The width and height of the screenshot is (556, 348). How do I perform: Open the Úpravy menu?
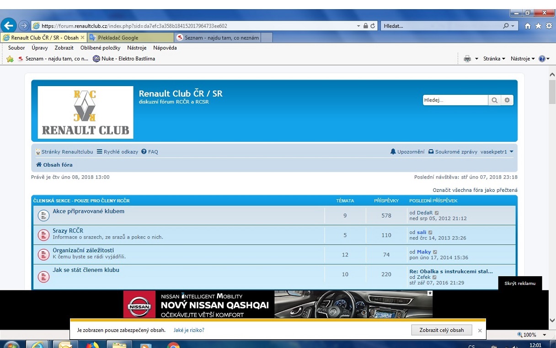click(x=40, y=48)
